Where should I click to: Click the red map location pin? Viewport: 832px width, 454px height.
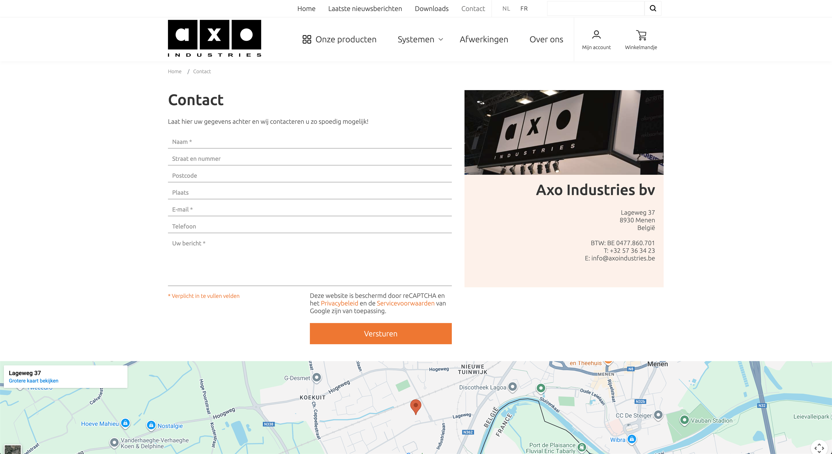coord(415,406)
